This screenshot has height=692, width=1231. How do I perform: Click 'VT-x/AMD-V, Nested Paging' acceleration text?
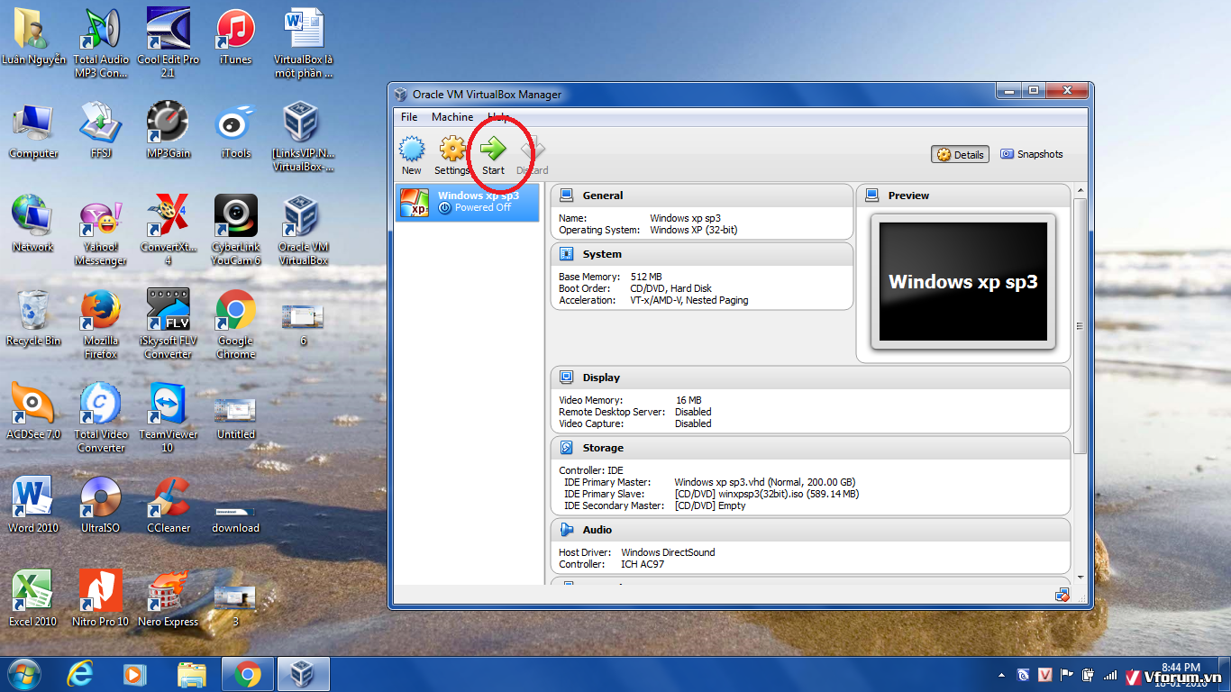click(689, 300)
